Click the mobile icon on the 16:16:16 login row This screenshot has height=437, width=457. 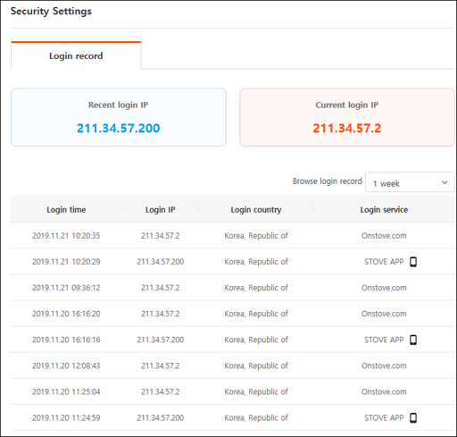click(x=413, y=340)
